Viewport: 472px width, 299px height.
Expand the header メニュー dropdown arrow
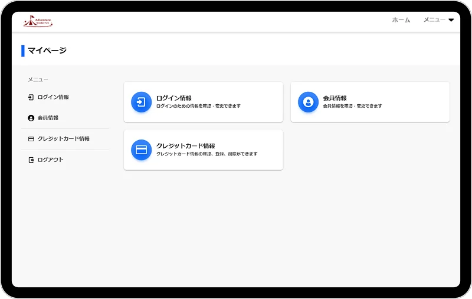pyautogui.click(x=451, y=20)
